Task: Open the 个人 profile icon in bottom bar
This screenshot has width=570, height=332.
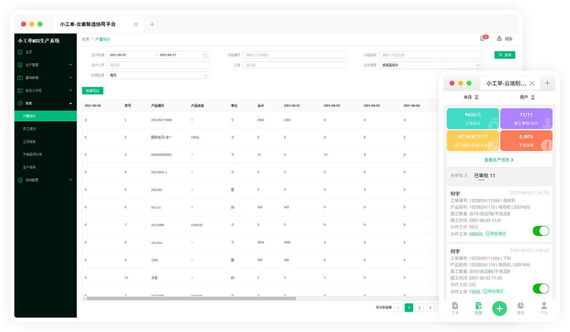Action: (x=544, y=307)
